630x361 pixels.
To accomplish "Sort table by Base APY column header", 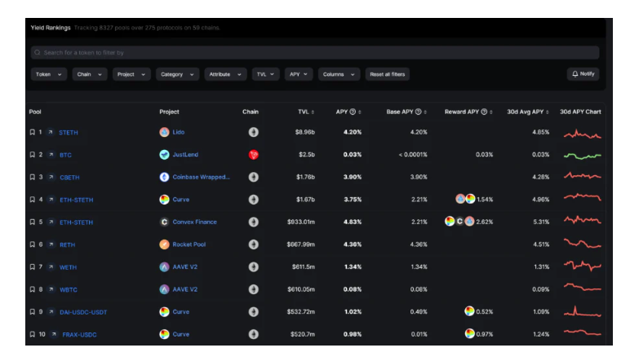I will (x=406, y=112).
